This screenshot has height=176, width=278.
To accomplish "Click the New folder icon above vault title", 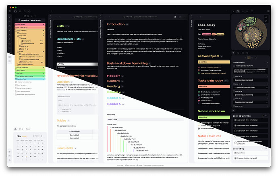I will (28, 16).
